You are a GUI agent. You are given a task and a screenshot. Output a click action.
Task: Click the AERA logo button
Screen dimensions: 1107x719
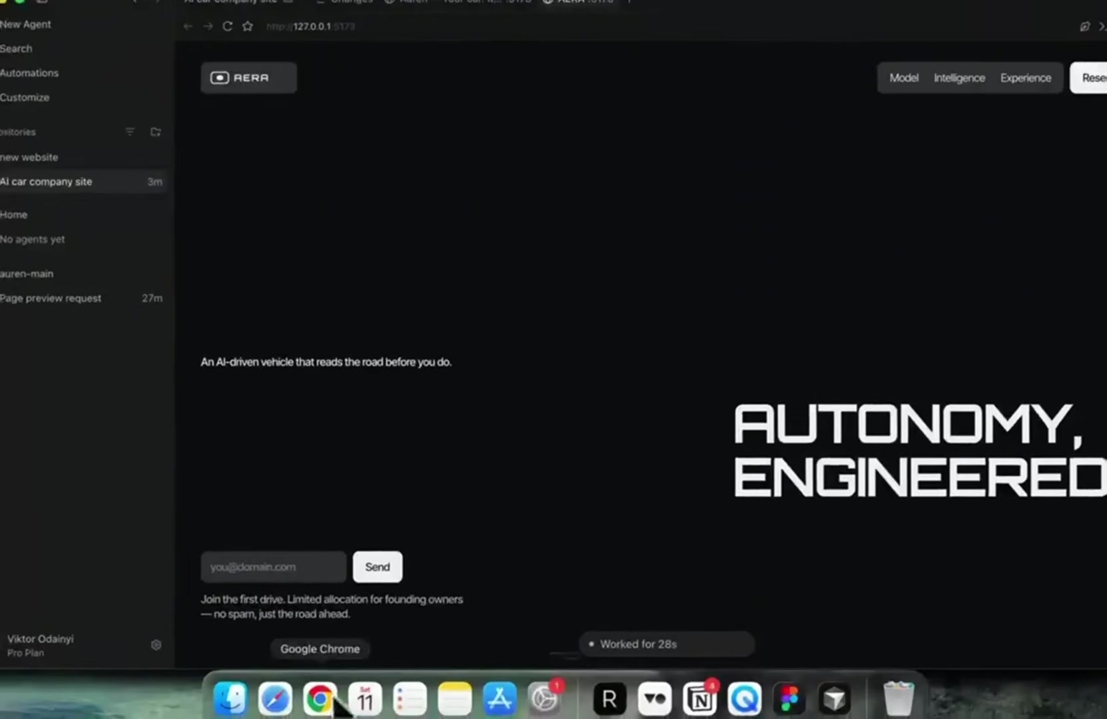click(x=248, y=78)
